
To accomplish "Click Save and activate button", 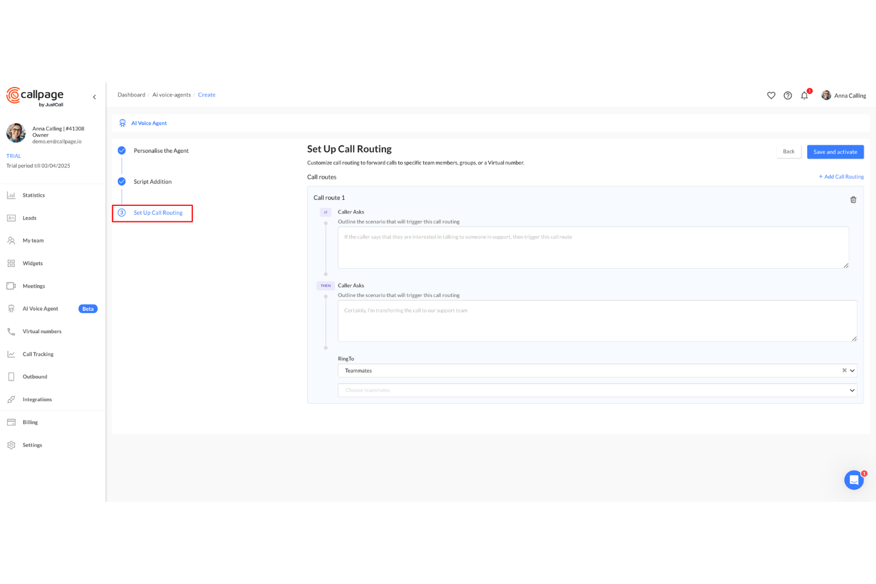I will 835,152.
